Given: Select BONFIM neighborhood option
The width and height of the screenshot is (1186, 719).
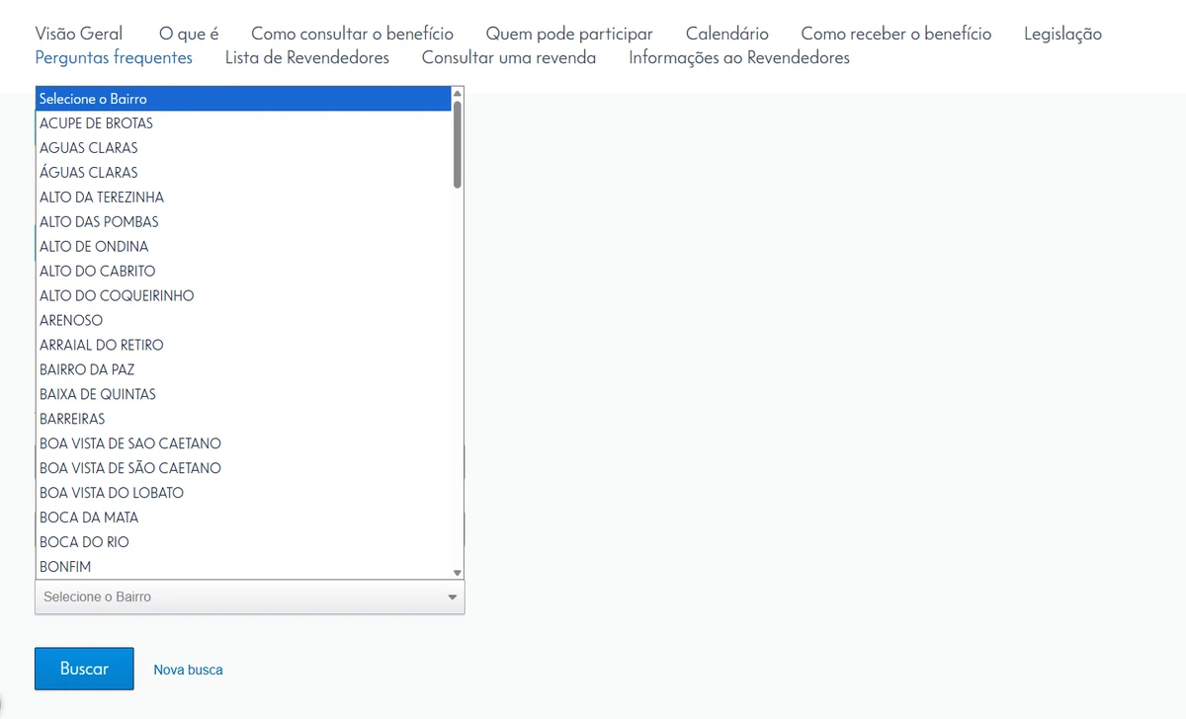Looking at the screenshot, I should 65,567.
